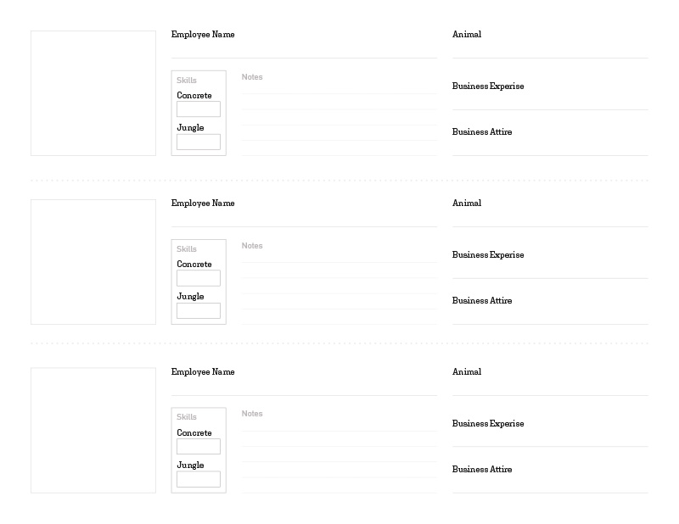Image resolution: width=679 pixels, height=524 pixels.
Task: Focus the Jungle skill box in third record
Action: 199,479
